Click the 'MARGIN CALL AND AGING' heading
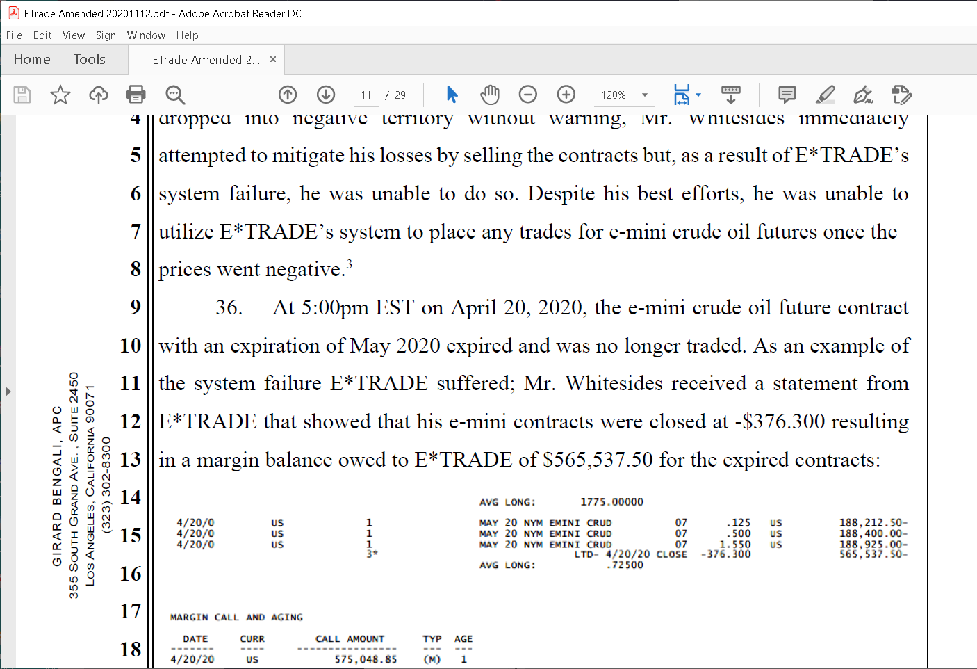The image size is (977, 669). (x=236, y=618)
